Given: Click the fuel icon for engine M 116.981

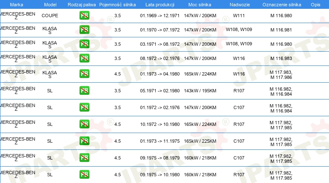Looking at the screenshot, I should pos(84,29).
